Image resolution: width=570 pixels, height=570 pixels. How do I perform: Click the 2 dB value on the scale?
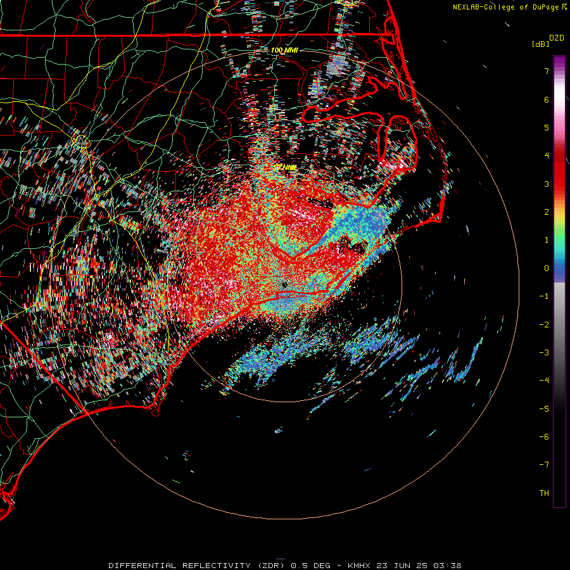point(547,212)
